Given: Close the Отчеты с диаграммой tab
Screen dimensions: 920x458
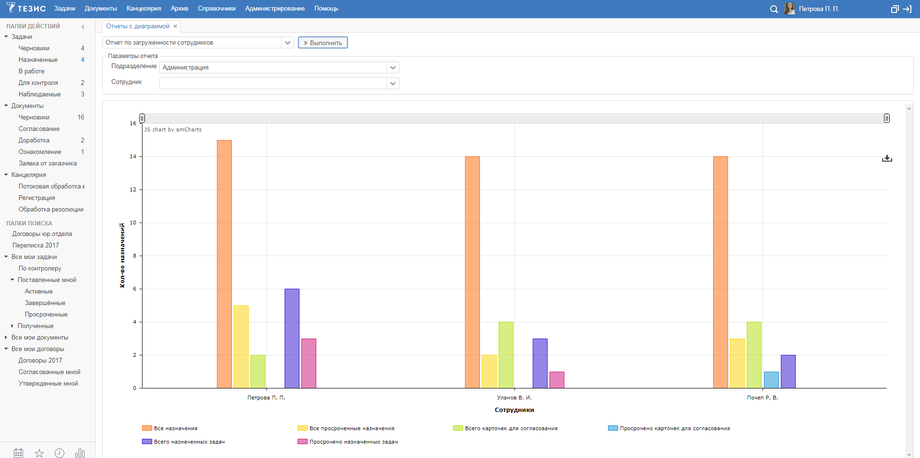Looking at the screenshot, I should pyautogui.click(x=175, y=26).
